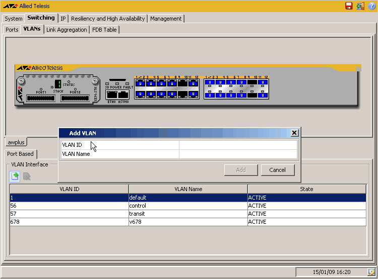The image size is (378, 279).
Task: Sort by the State column header
Action: (x=306, y=189)
